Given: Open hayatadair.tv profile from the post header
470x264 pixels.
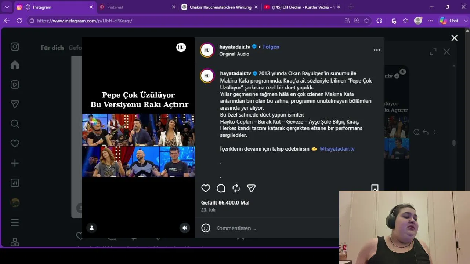Looking at the screenshot, I should 235,47.
